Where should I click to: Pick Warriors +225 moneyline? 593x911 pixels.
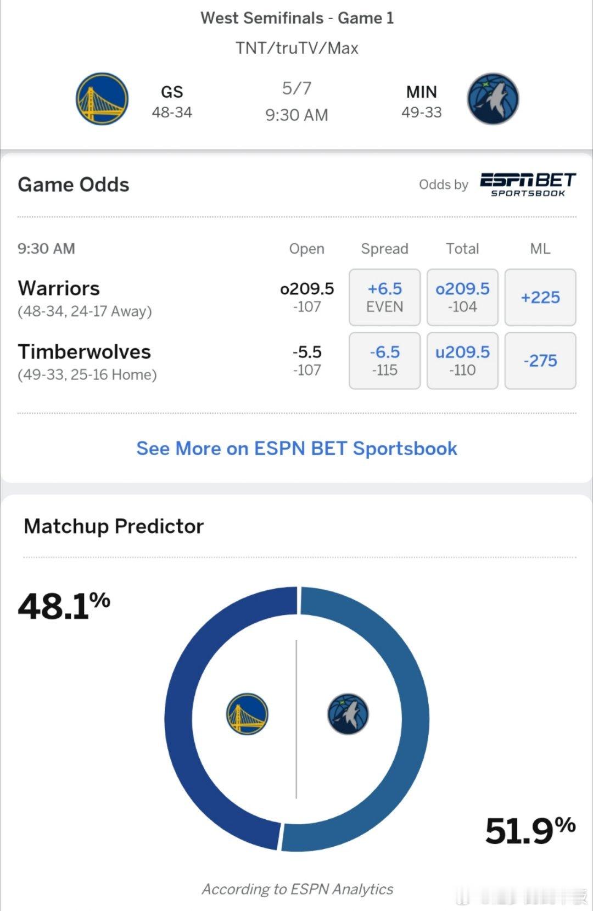pos(540,297)
